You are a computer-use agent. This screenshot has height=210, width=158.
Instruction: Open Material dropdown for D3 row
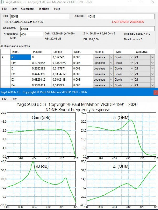point(111,80)
